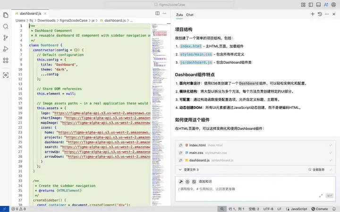340x212 pixels.
Task: Click the split editor icon
Action: (x=158, y=14)
